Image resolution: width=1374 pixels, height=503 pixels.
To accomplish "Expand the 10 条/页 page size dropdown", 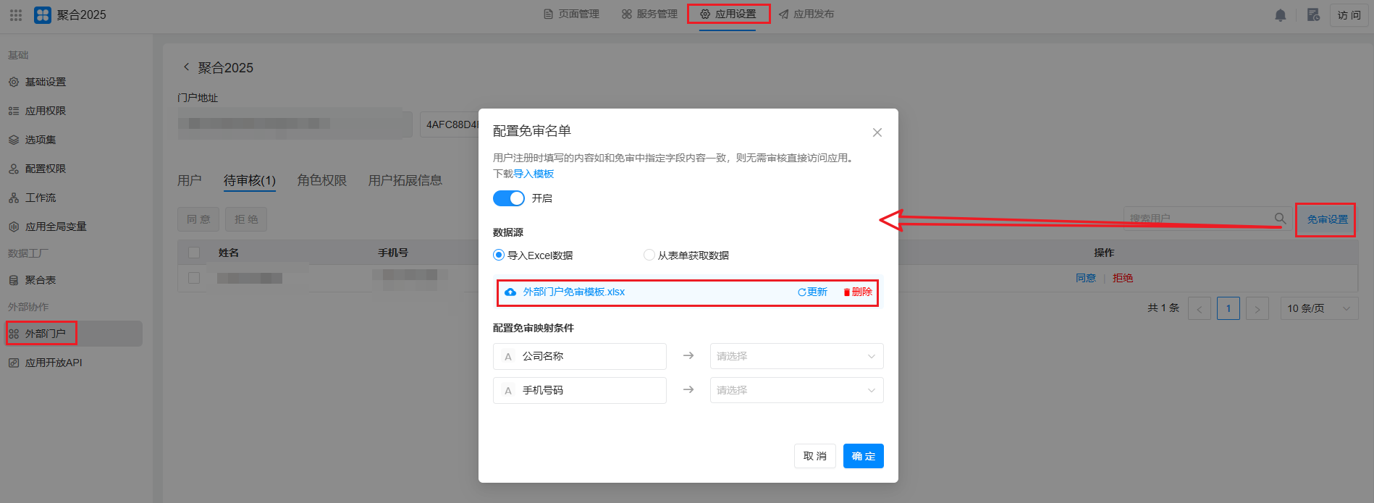I will [x=1318, y=308].
